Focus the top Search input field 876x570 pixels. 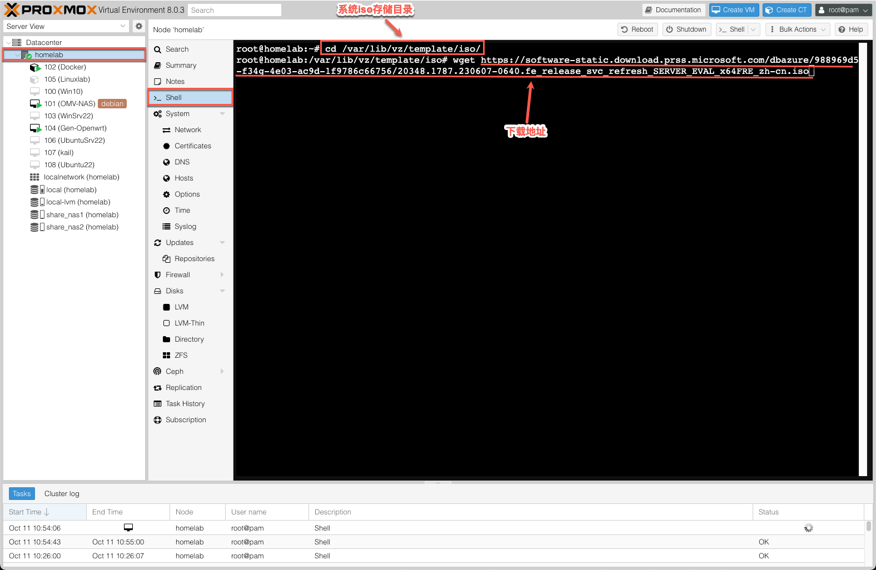234,10
